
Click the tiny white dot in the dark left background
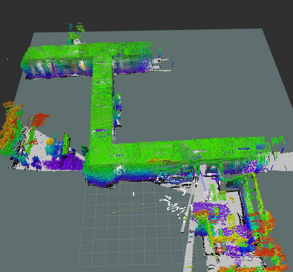pos(7,59)
